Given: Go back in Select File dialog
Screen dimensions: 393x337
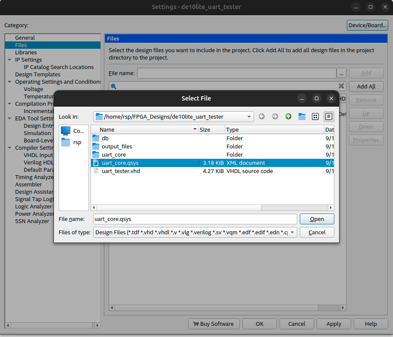Looking at the screenshot, I should (261, 117).
